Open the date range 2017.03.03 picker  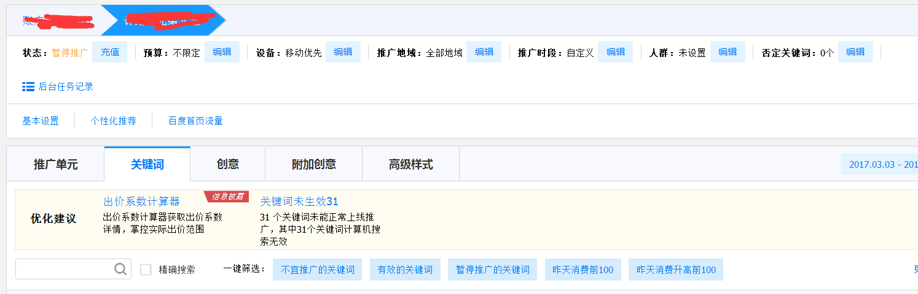coord(879,164)
